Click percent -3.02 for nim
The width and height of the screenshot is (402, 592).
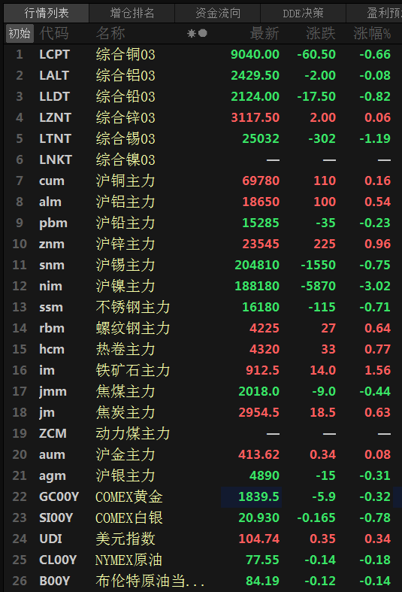tap(375, 286)
